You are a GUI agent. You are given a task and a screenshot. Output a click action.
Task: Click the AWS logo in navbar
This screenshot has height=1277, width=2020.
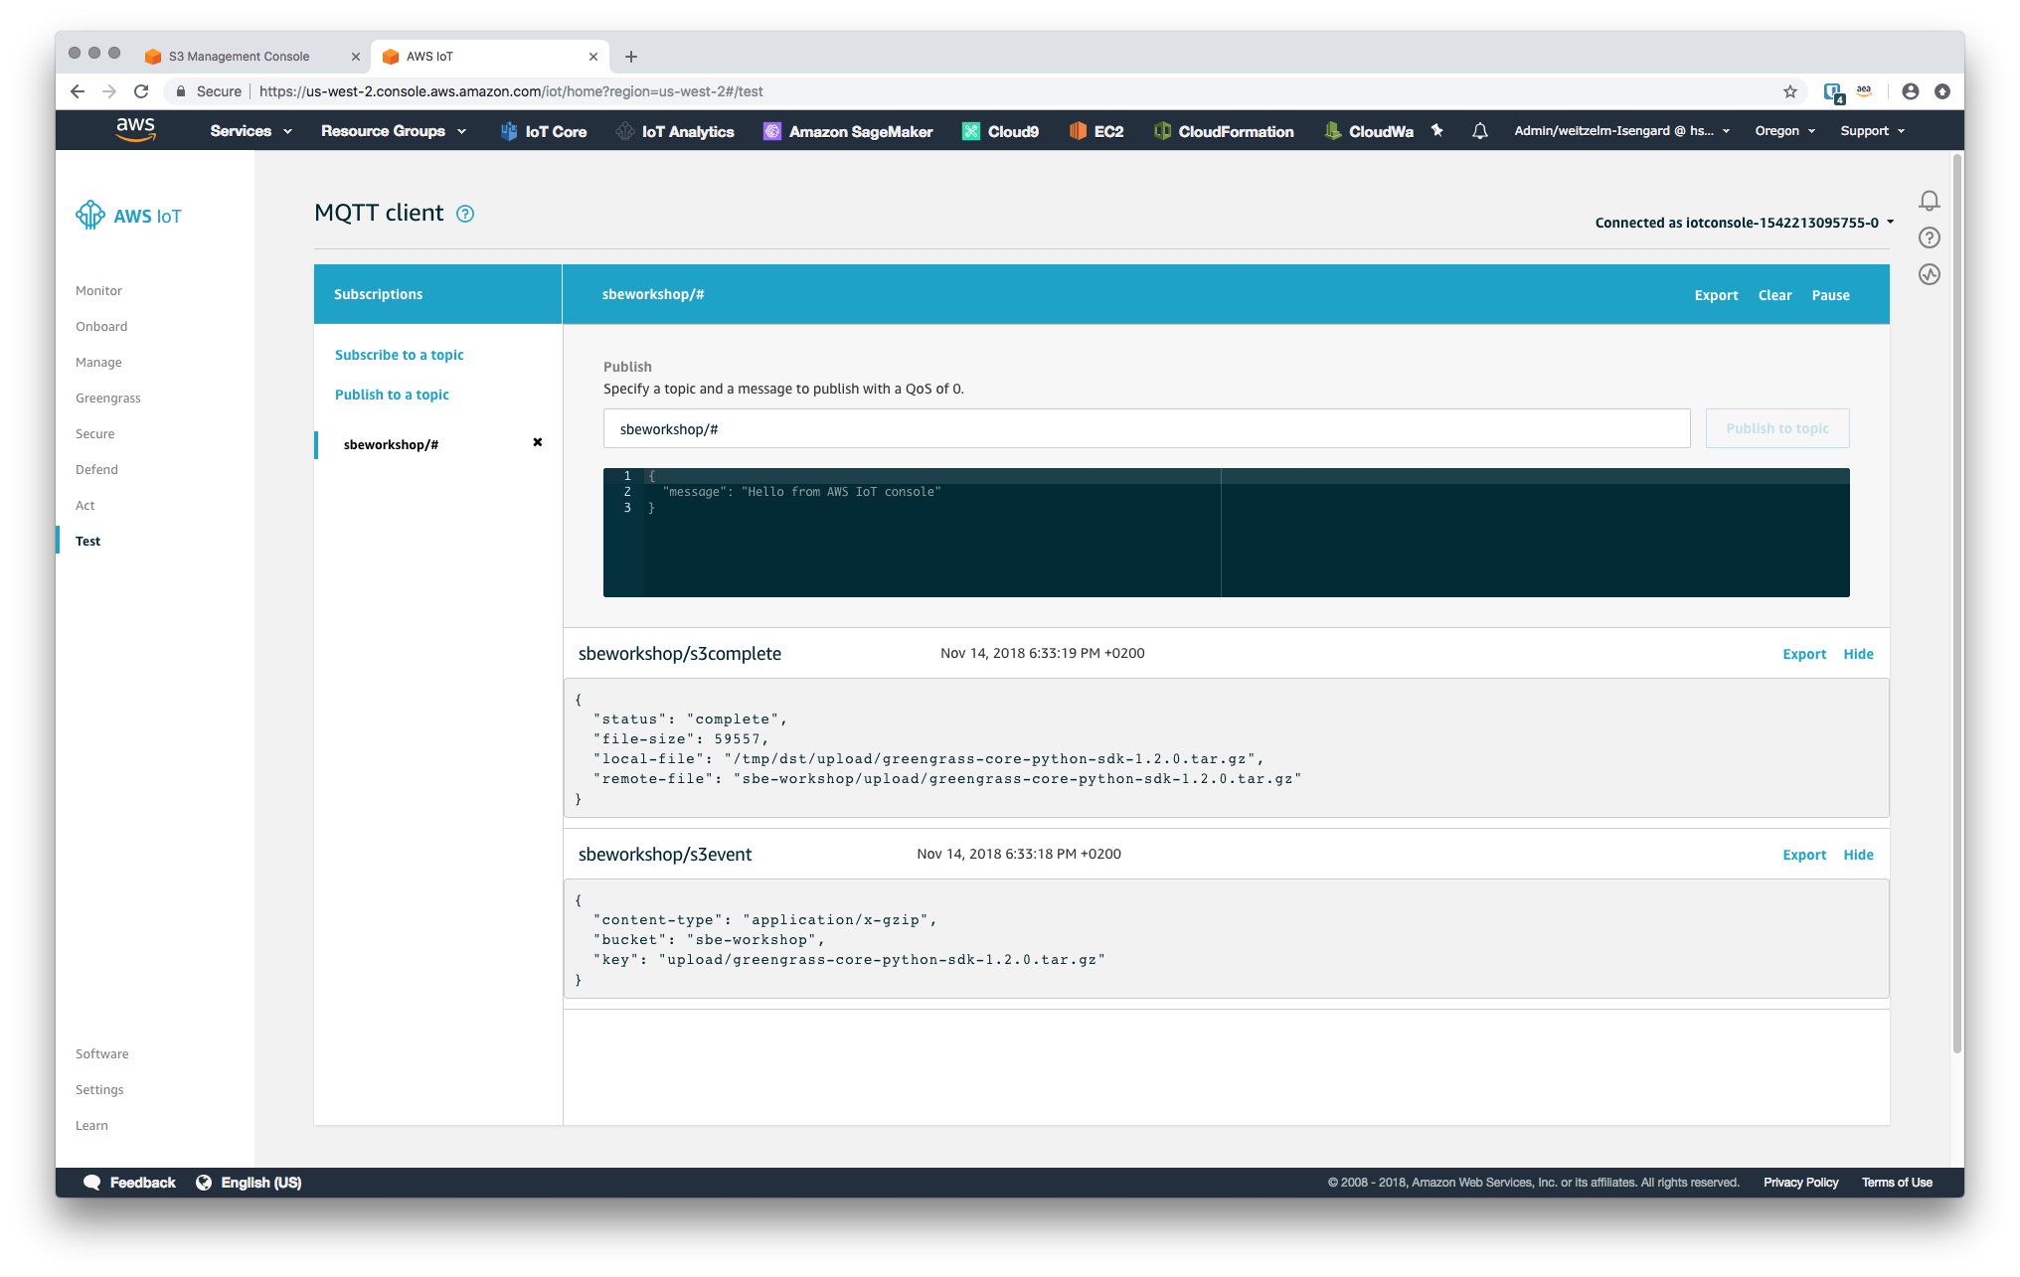(135, 130)
